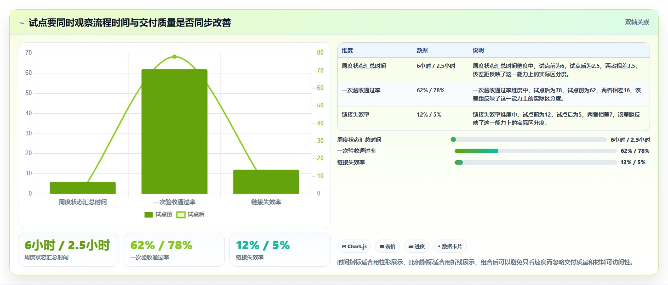
Task: Click the 周度状态汇总时间 bar in chart
Action: tap(83, 188)
